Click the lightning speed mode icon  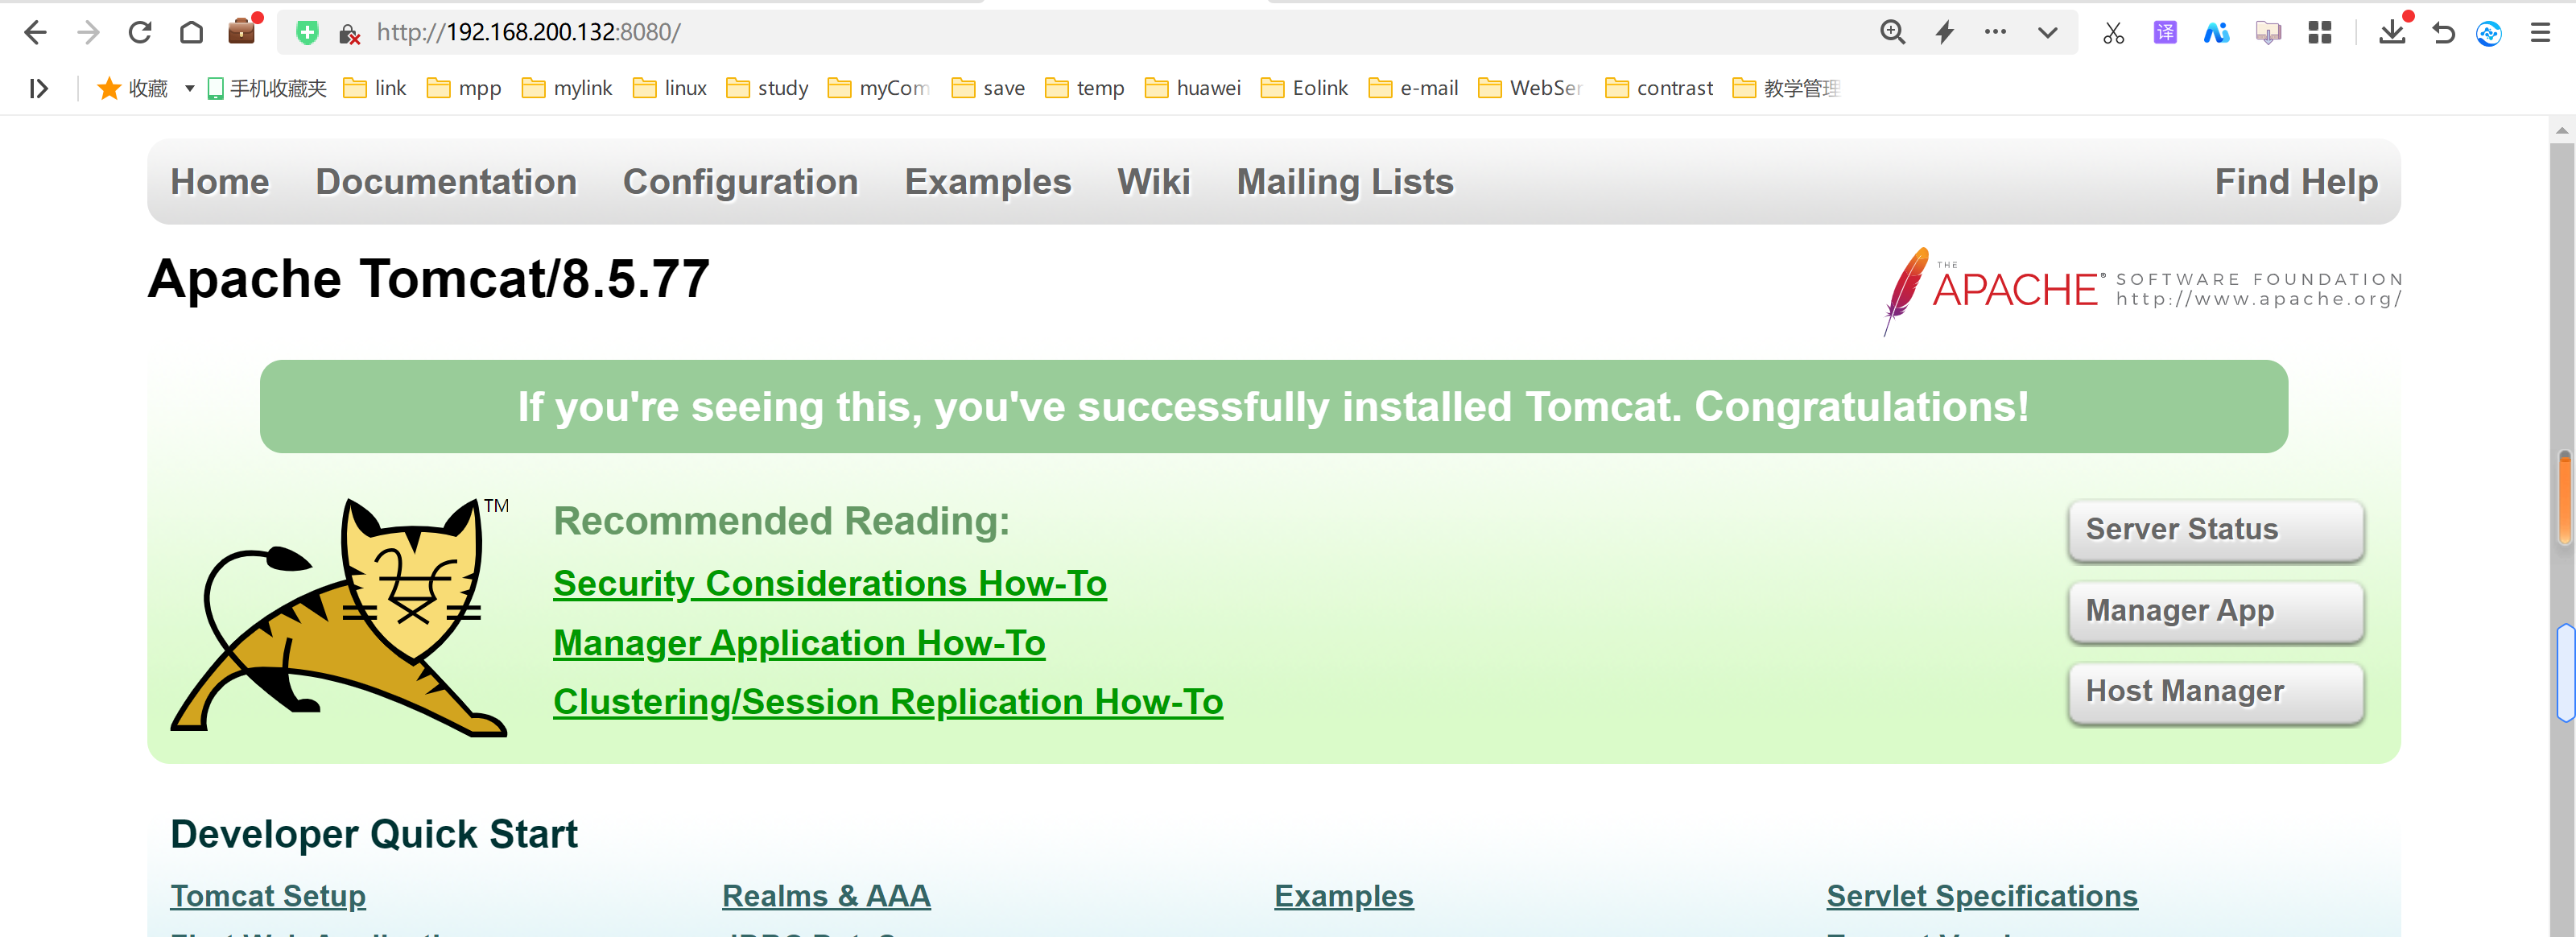click(1944, 32)
